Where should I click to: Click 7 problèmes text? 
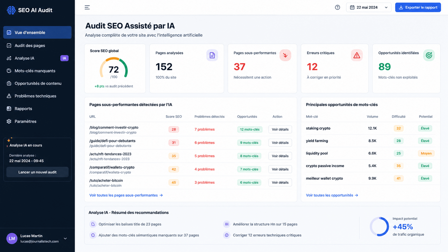coord(205,129)
